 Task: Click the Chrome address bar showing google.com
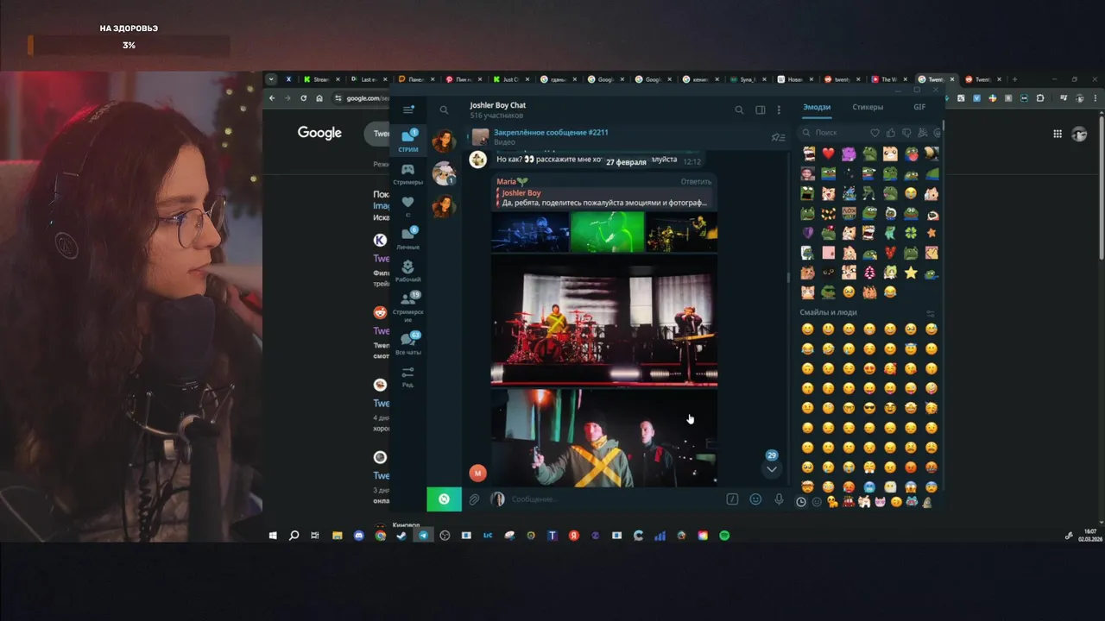[x=368, y=98]
